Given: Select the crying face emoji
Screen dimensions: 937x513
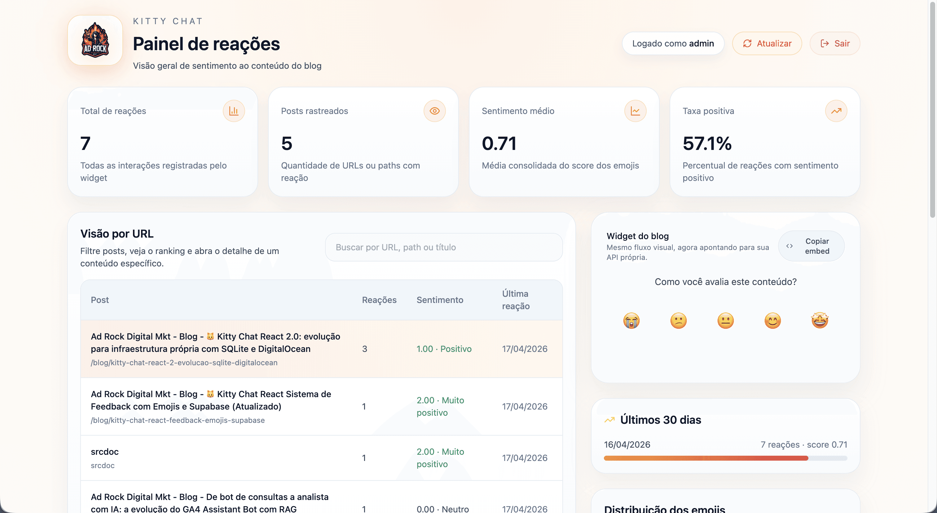Looking at the screenshot, I should click(x=631, y=321).
